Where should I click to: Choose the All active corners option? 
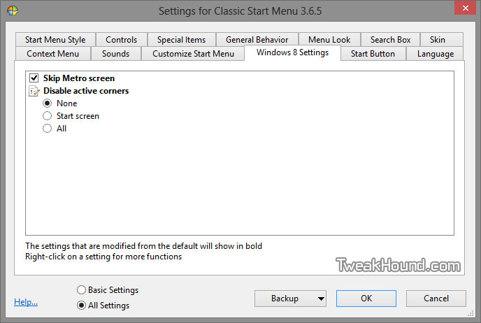(48, 128)
